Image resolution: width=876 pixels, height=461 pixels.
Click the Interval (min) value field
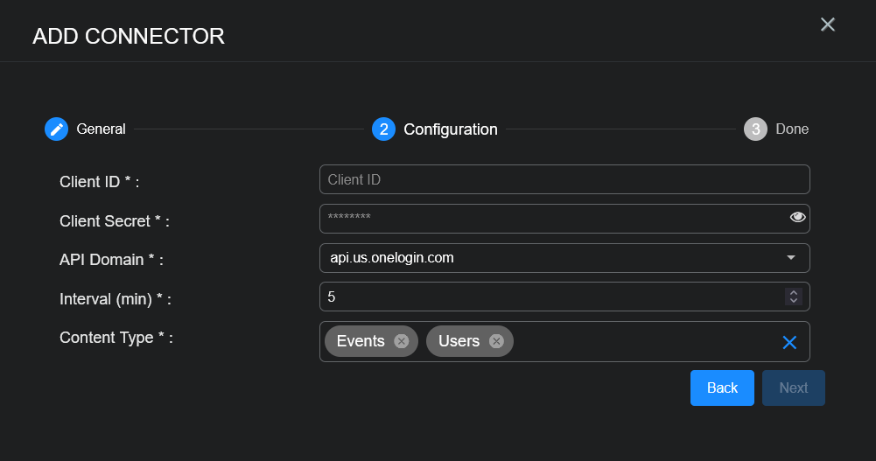[551, 297]
